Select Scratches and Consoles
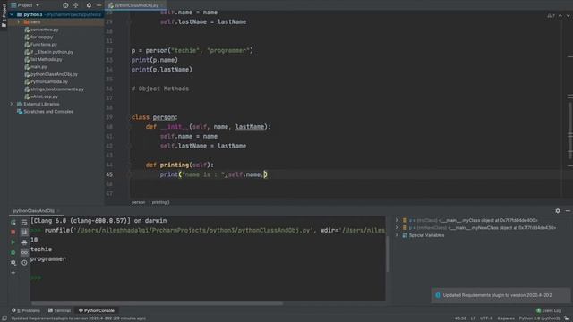Screen dimensions: 573x322 tap(48, 112)
